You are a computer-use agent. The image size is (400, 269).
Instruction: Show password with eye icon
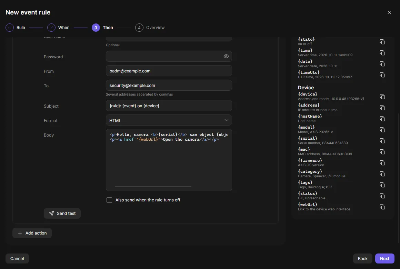(226, 56)
